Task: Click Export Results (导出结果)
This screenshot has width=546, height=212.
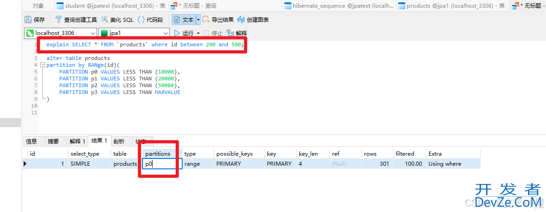Action: [218, 20]
